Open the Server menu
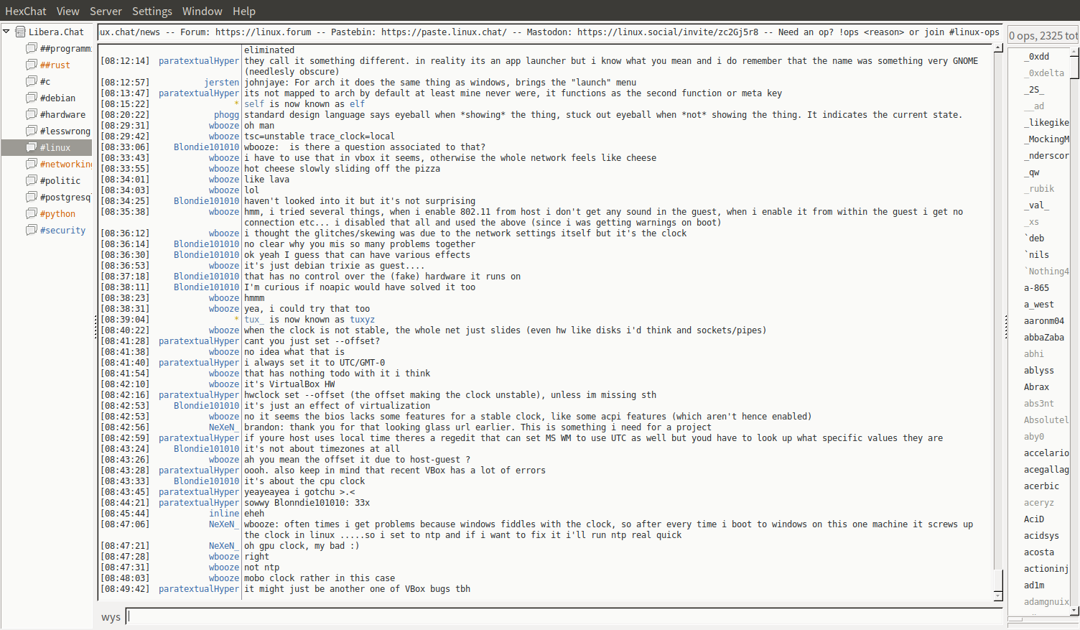Screen dimensions: 1080x630 (x=106, y=11)
